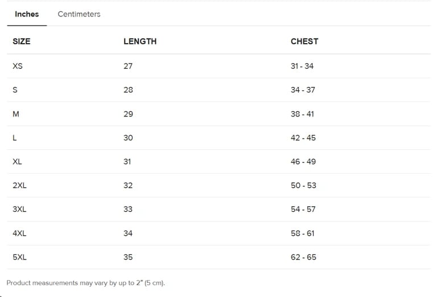Click the CHEST column header

coord(304,41)
